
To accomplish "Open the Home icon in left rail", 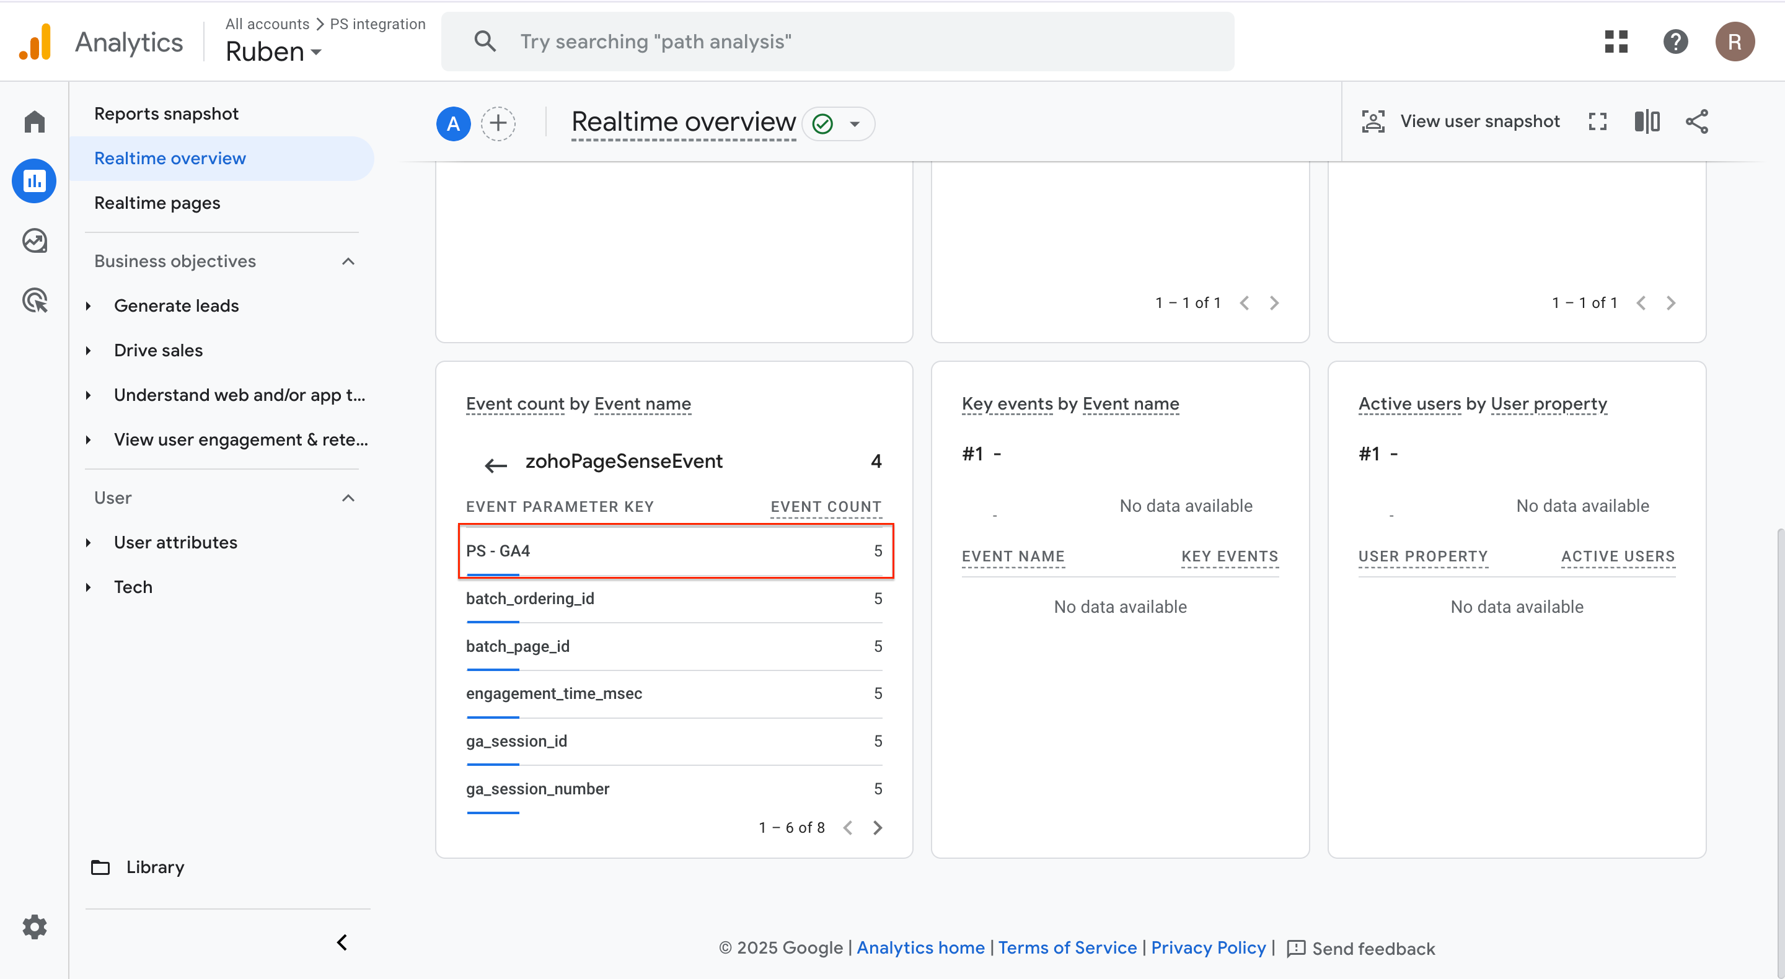I will pyautogui.click(x=34, y=121).
